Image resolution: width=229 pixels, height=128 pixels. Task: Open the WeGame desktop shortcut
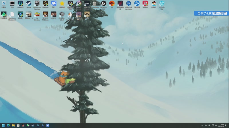click(x=45, y=4)
